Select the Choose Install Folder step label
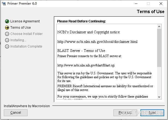This screenshot has width=168, height=120. point(26,34)
